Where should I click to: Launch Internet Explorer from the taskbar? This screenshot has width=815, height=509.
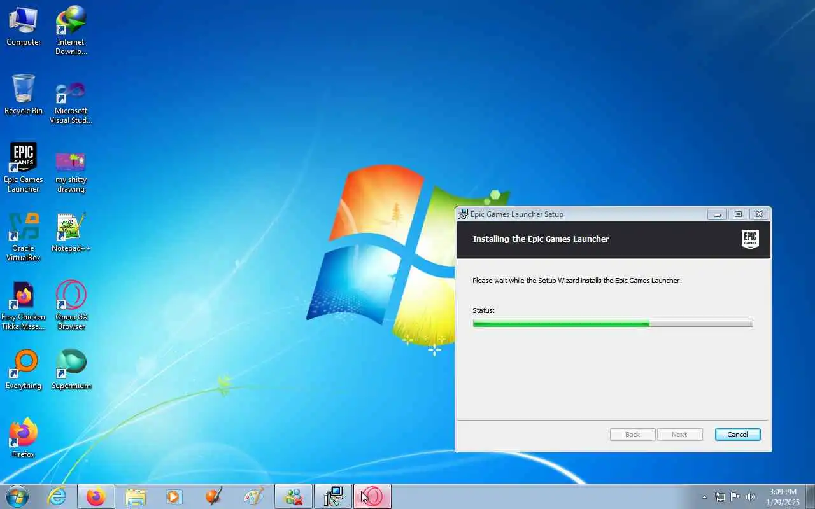coord(57,496)
